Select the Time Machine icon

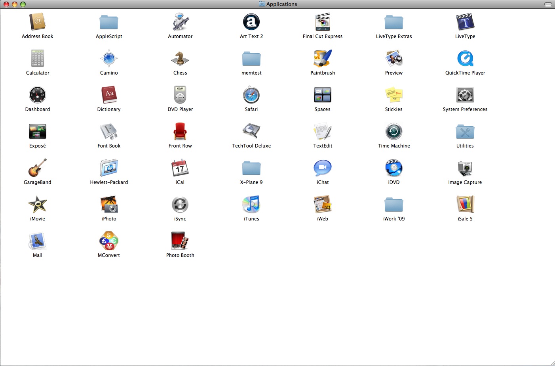(394, 131)
